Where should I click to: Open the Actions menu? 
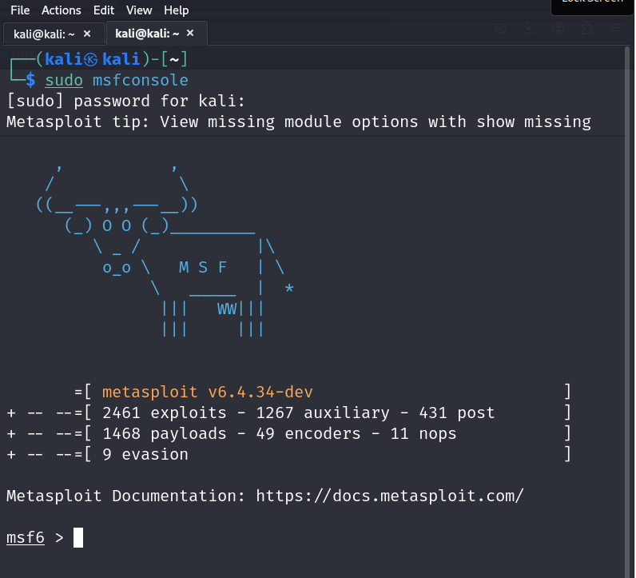pyautogui.click(x=62, y=10)
